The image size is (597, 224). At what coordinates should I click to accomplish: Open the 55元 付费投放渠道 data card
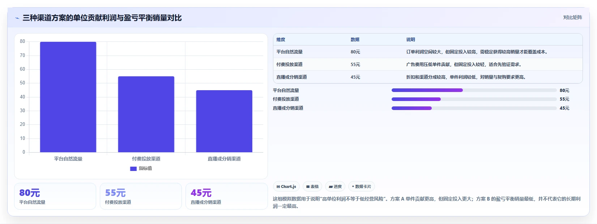coord(141,196)
